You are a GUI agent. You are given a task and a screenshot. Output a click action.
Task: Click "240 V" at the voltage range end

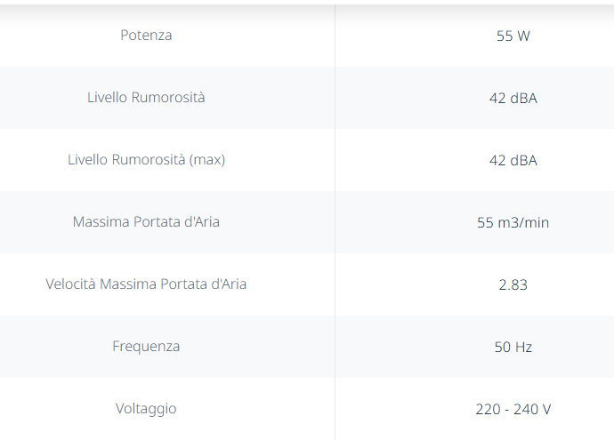533,410
